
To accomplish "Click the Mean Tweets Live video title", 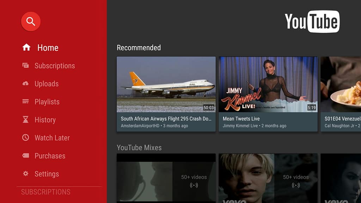I will (241, 119).
